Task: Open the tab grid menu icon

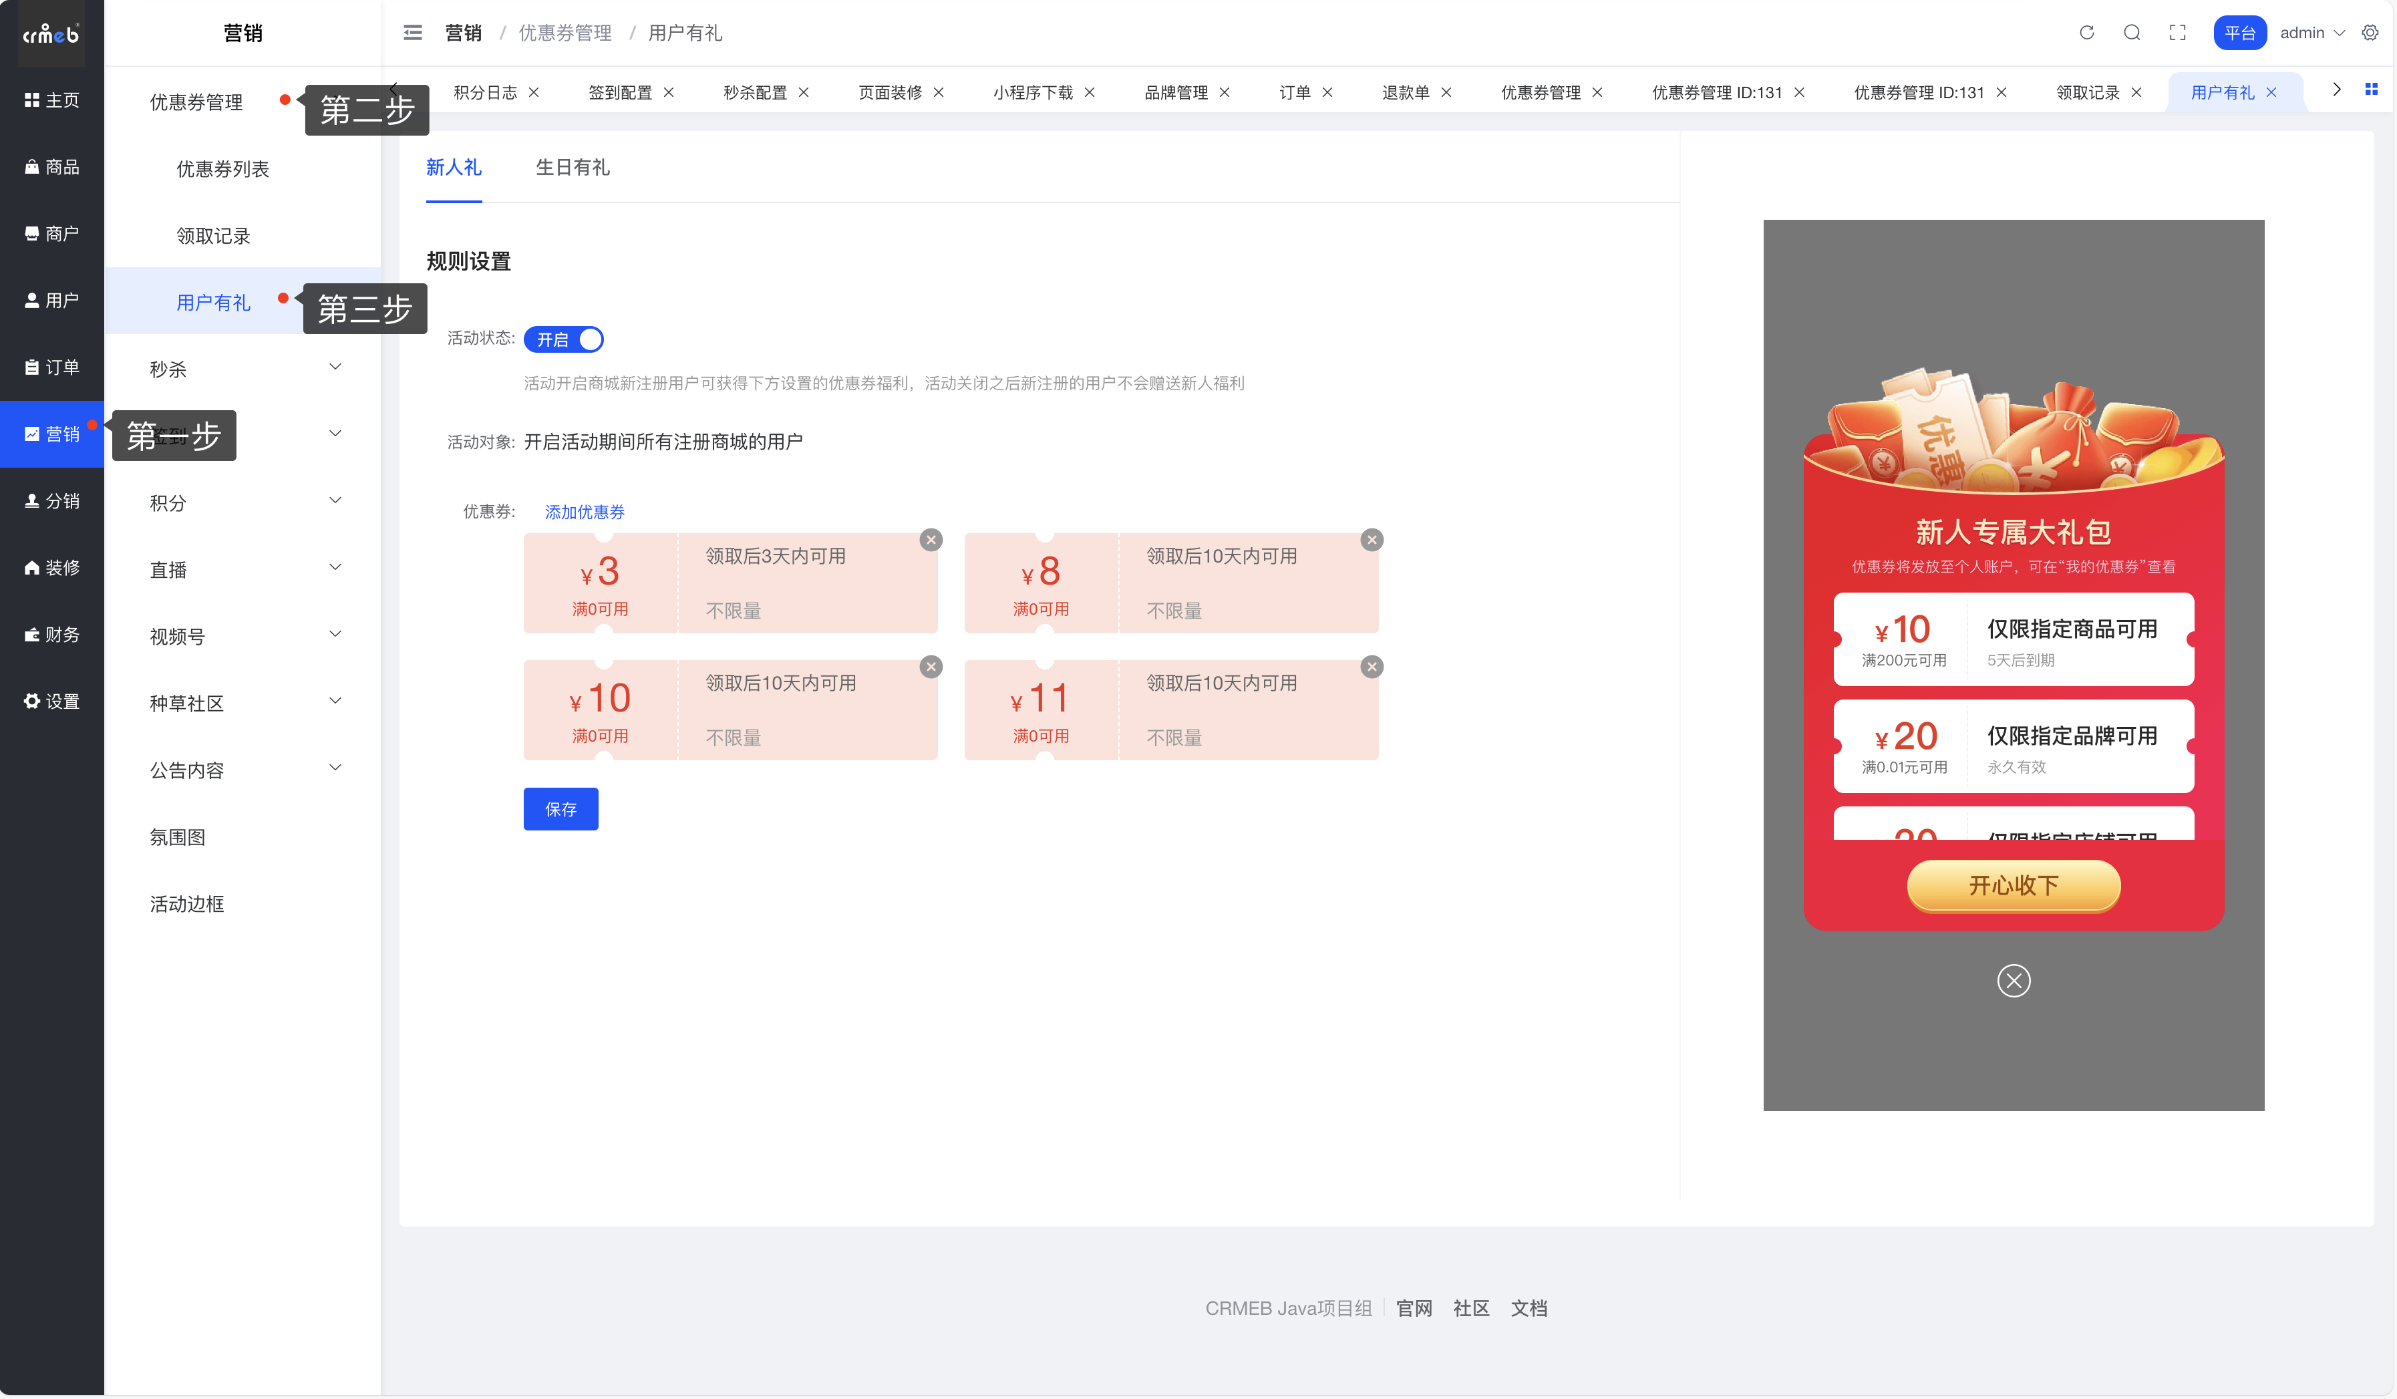Action: click(2370, 90)
